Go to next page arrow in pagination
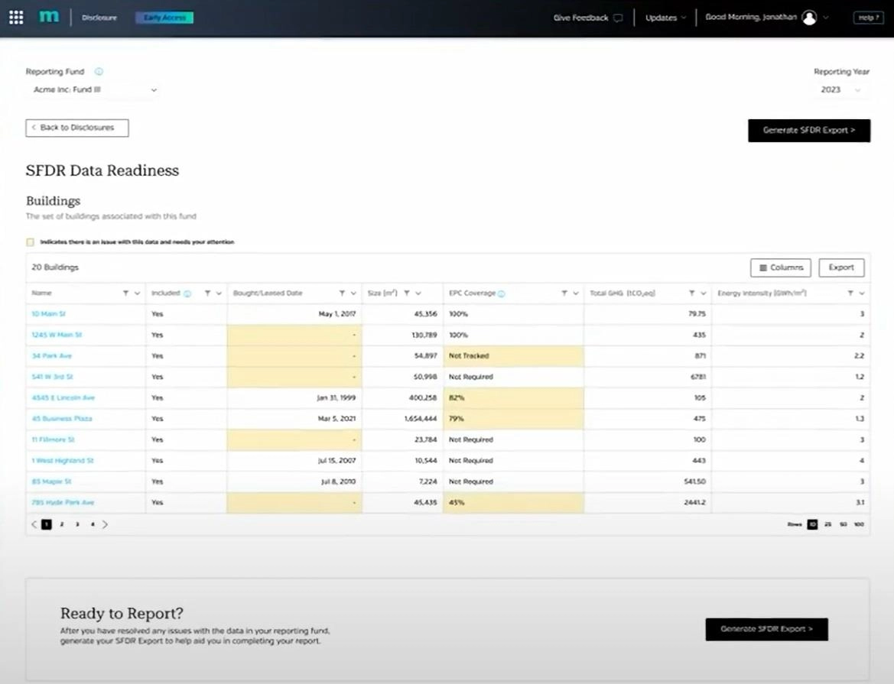 coord(106,524)
